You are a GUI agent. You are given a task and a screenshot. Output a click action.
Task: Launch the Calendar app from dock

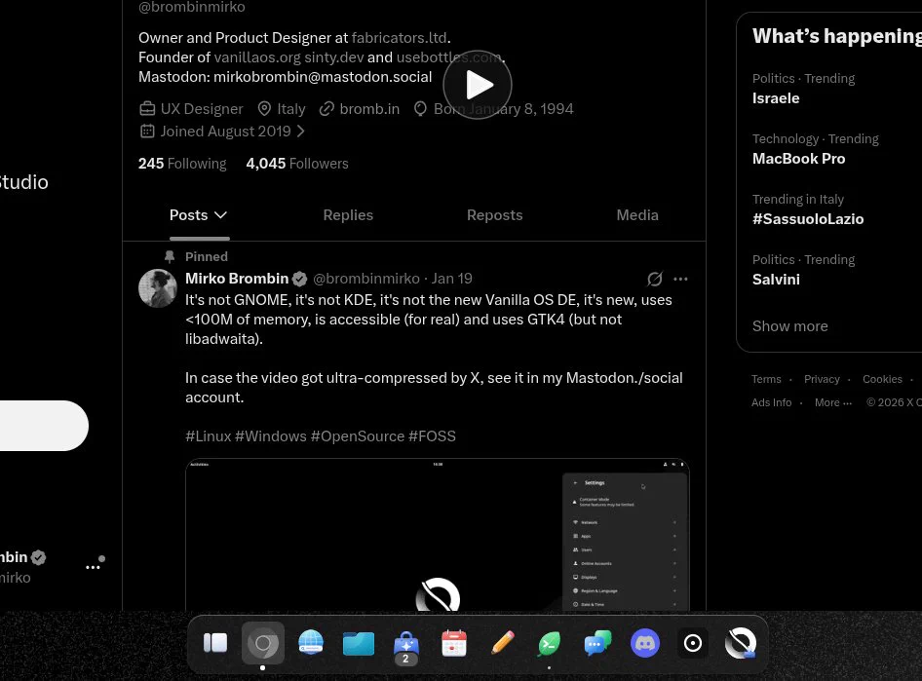point(454,643)
